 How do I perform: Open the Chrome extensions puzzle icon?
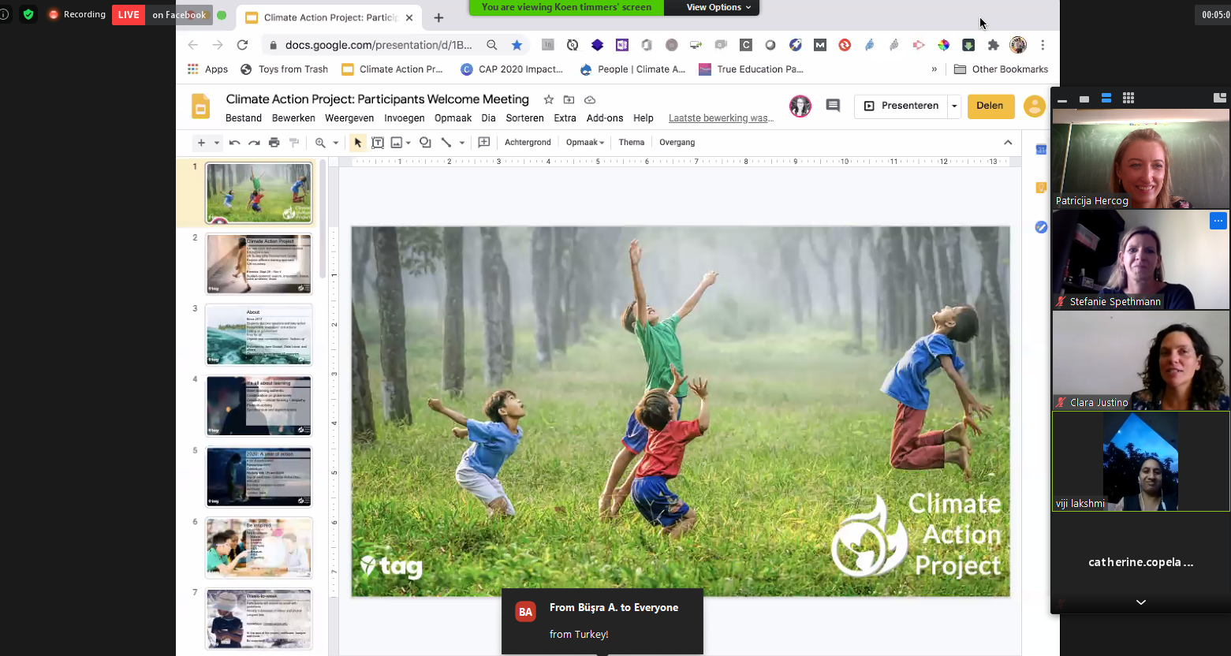[x=993, y=45]
